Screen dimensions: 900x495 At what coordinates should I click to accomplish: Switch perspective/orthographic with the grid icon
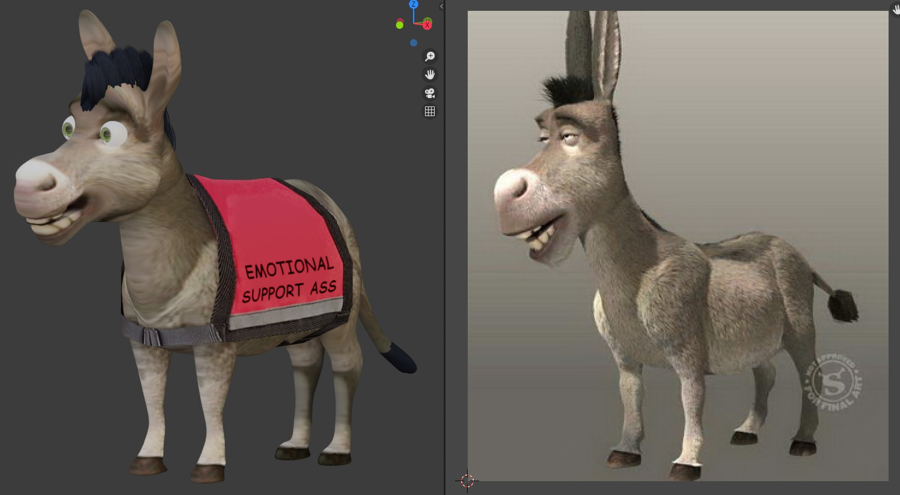click(x=430, y=111)
